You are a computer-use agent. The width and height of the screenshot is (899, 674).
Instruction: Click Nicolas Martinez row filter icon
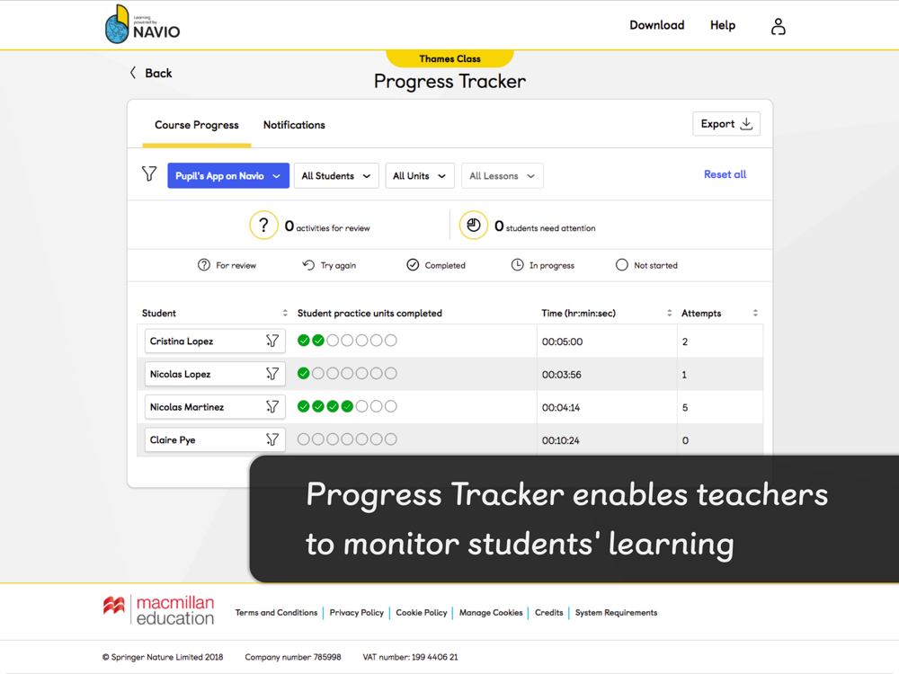[272, 407]
